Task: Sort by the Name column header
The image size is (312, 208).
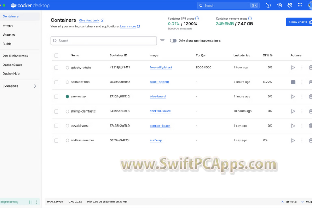Action: point(75,55)
